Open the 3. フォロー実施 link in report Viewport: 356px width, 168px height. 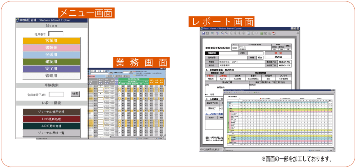coord(213,114)
